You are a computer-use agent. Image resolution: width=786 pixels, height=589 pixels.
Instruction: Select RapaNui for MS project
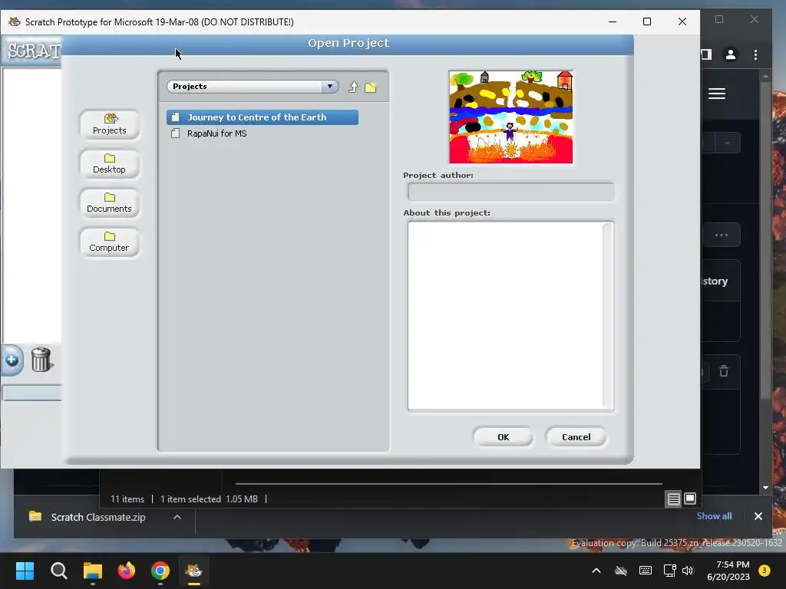point(216,133)
